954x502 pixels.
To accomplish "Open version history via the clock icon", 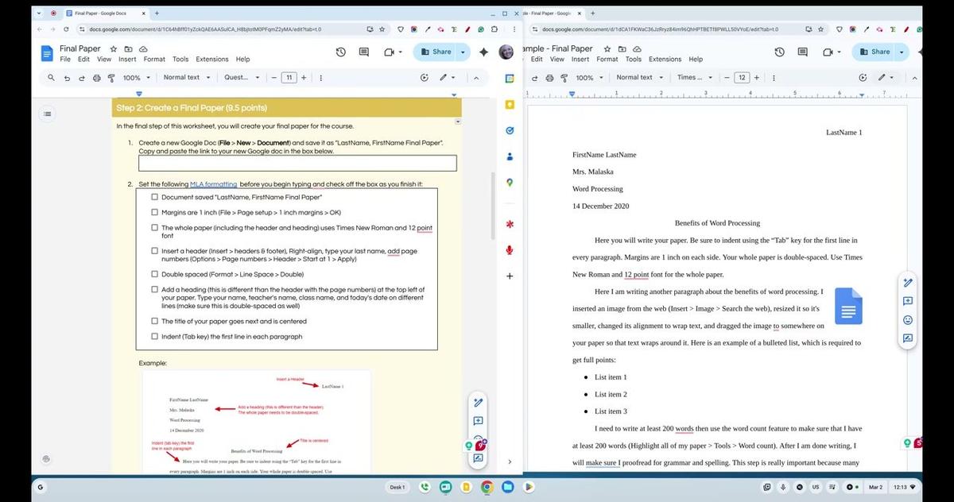I will (341, 52).
